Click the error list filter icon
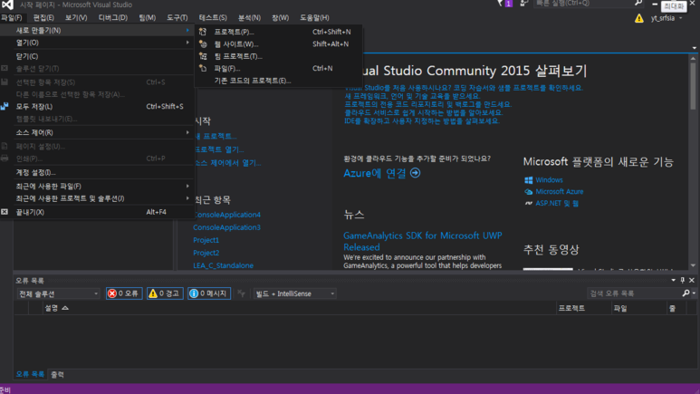The height and width of the screenshot is (394, 700). (241, 293)
